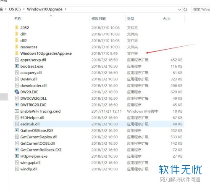Select the file name GetCurrentOOBE.dll
210x188 pixels.
(x=37, y=143)
